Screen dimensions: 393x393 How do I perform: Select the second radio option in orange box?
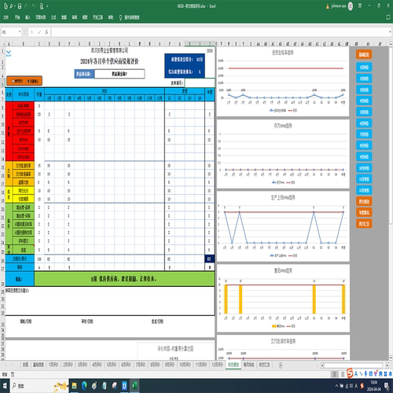click(28, 81)
